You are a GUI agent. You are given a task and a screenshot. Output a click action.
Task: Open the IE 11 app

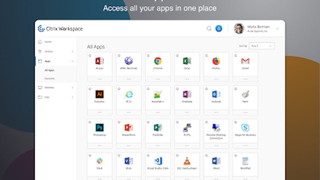(128, 94)
